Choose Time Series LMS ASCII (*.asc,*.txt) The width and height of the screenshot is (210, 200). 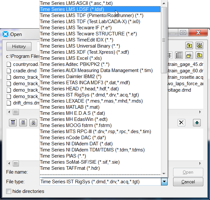pyautogui.click(x=100, y=3)
